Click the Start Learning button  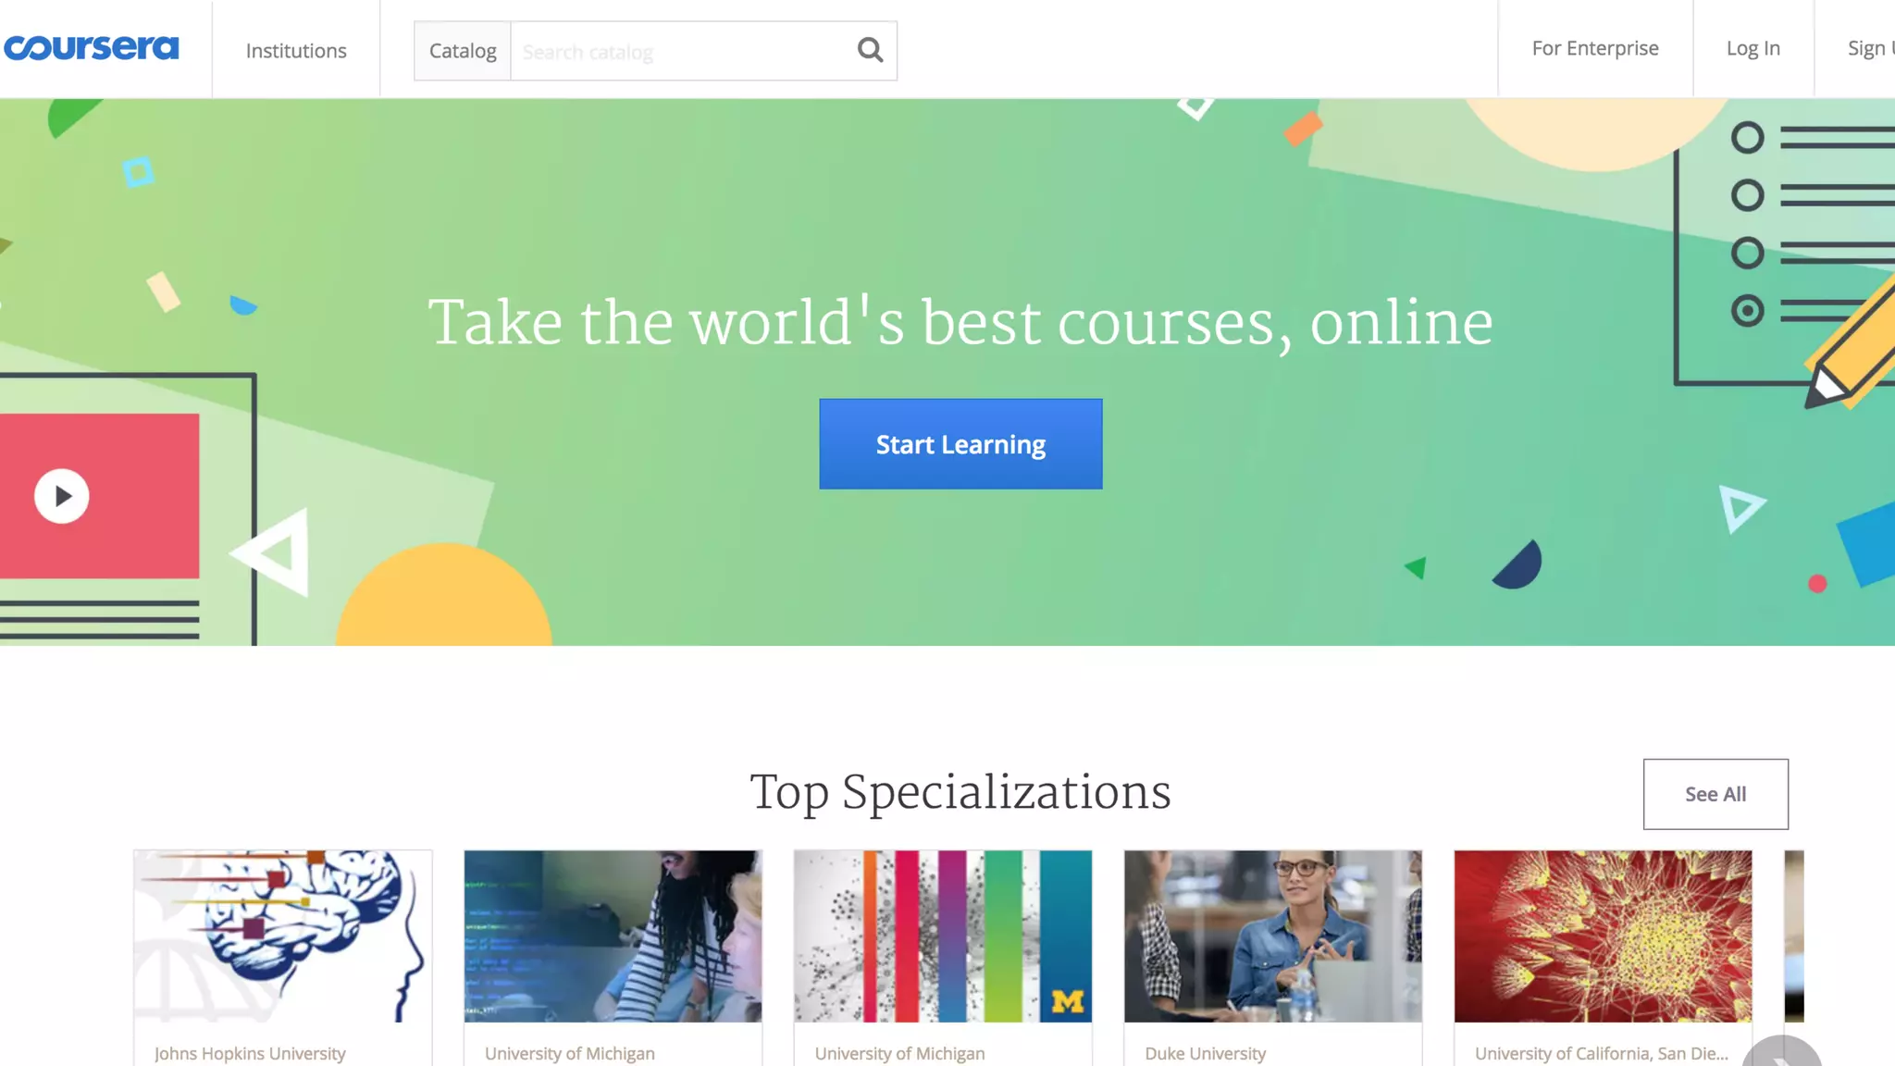click(960, 444)
